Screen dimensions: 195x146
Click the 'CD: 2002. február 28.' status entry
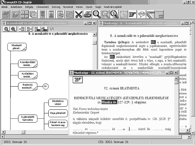point(114,142)
